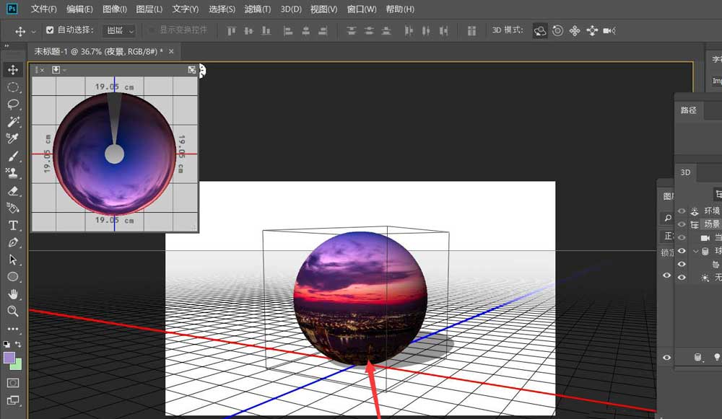This screenshot has width=722, height=419.
Task: Select the Paint Bucket tool
Action: 13,208
